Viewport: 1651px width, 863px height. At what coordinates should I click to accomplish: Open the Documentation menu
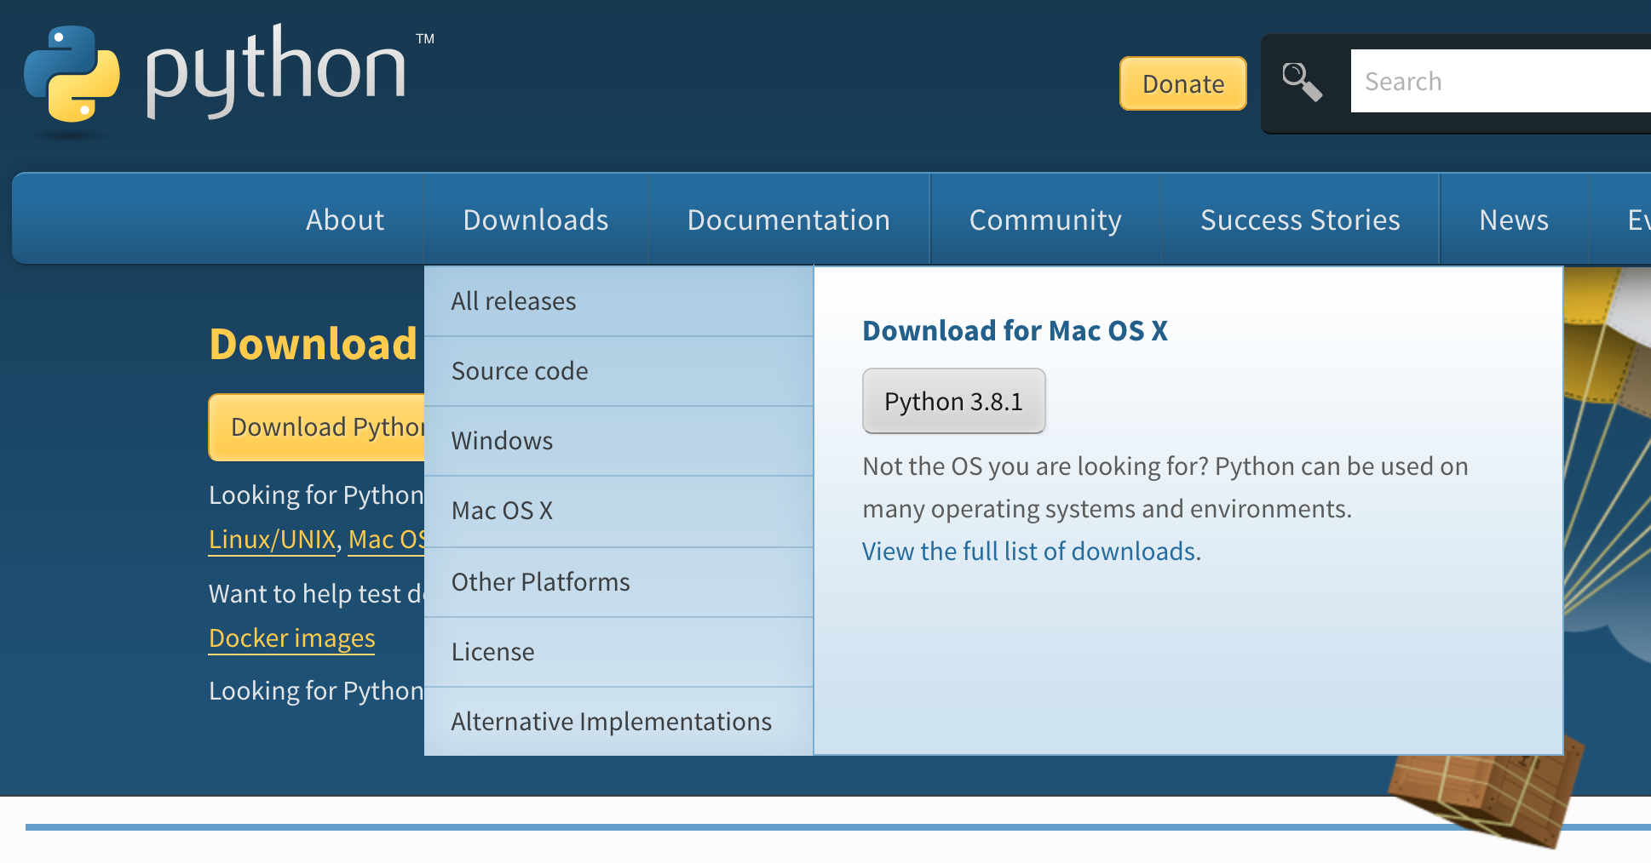[x=789, y=220]
